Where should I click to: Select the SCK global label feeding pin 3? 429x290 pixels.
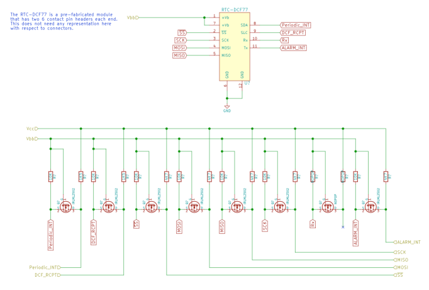coord(181,40)
